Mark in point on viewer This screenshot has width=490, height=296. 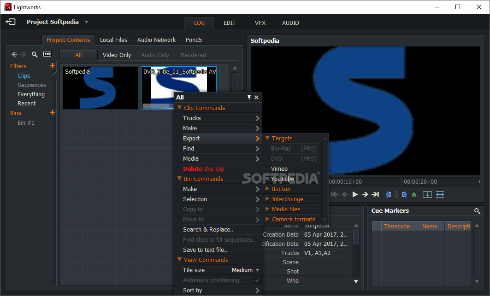388,194
